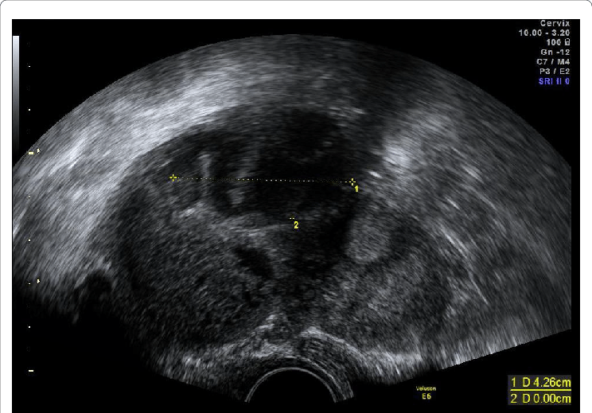Click the transducer probe arc at image bottom
The width and height of the screenshot is (592, 413).
(294, 384)
